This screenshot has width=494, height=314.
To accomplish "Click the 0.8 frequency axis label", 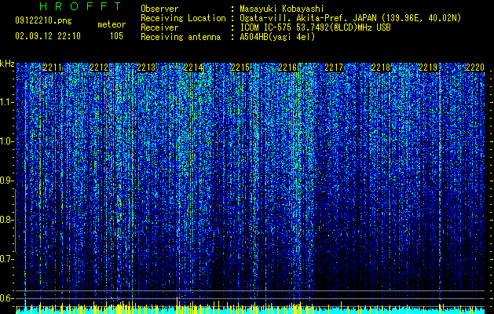I will (7, 220).
